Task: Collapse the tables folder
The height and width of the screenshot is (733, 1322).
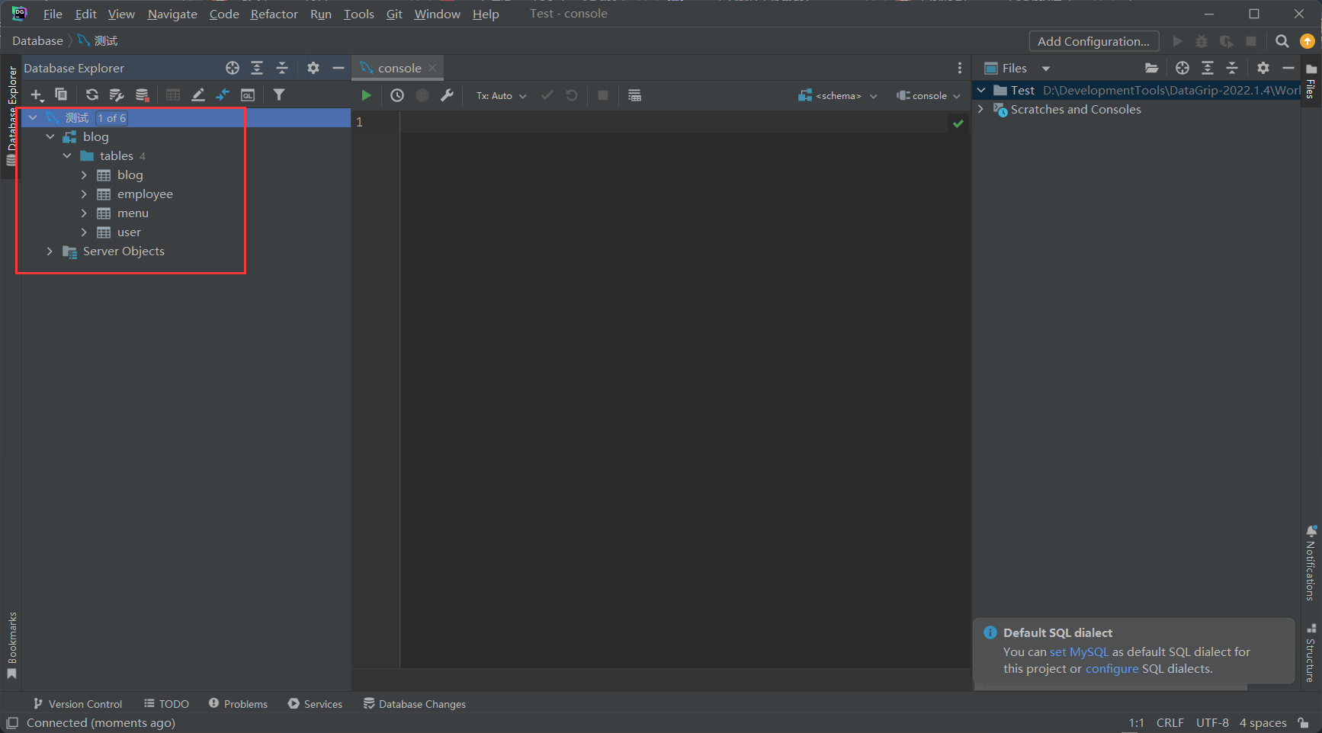Action: point(67,156)
